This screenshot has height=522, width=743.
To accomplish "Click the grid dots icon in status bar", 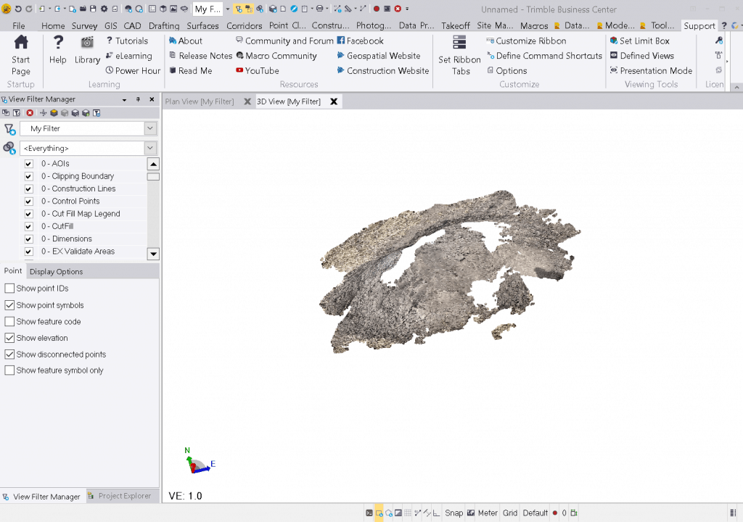I will 408,513.
